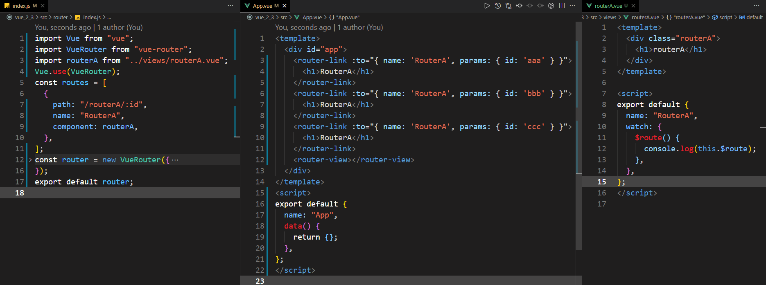
Task: Switch to the routerA.vue editor tab
Action: pyautogui.click(x=610, y=6)
